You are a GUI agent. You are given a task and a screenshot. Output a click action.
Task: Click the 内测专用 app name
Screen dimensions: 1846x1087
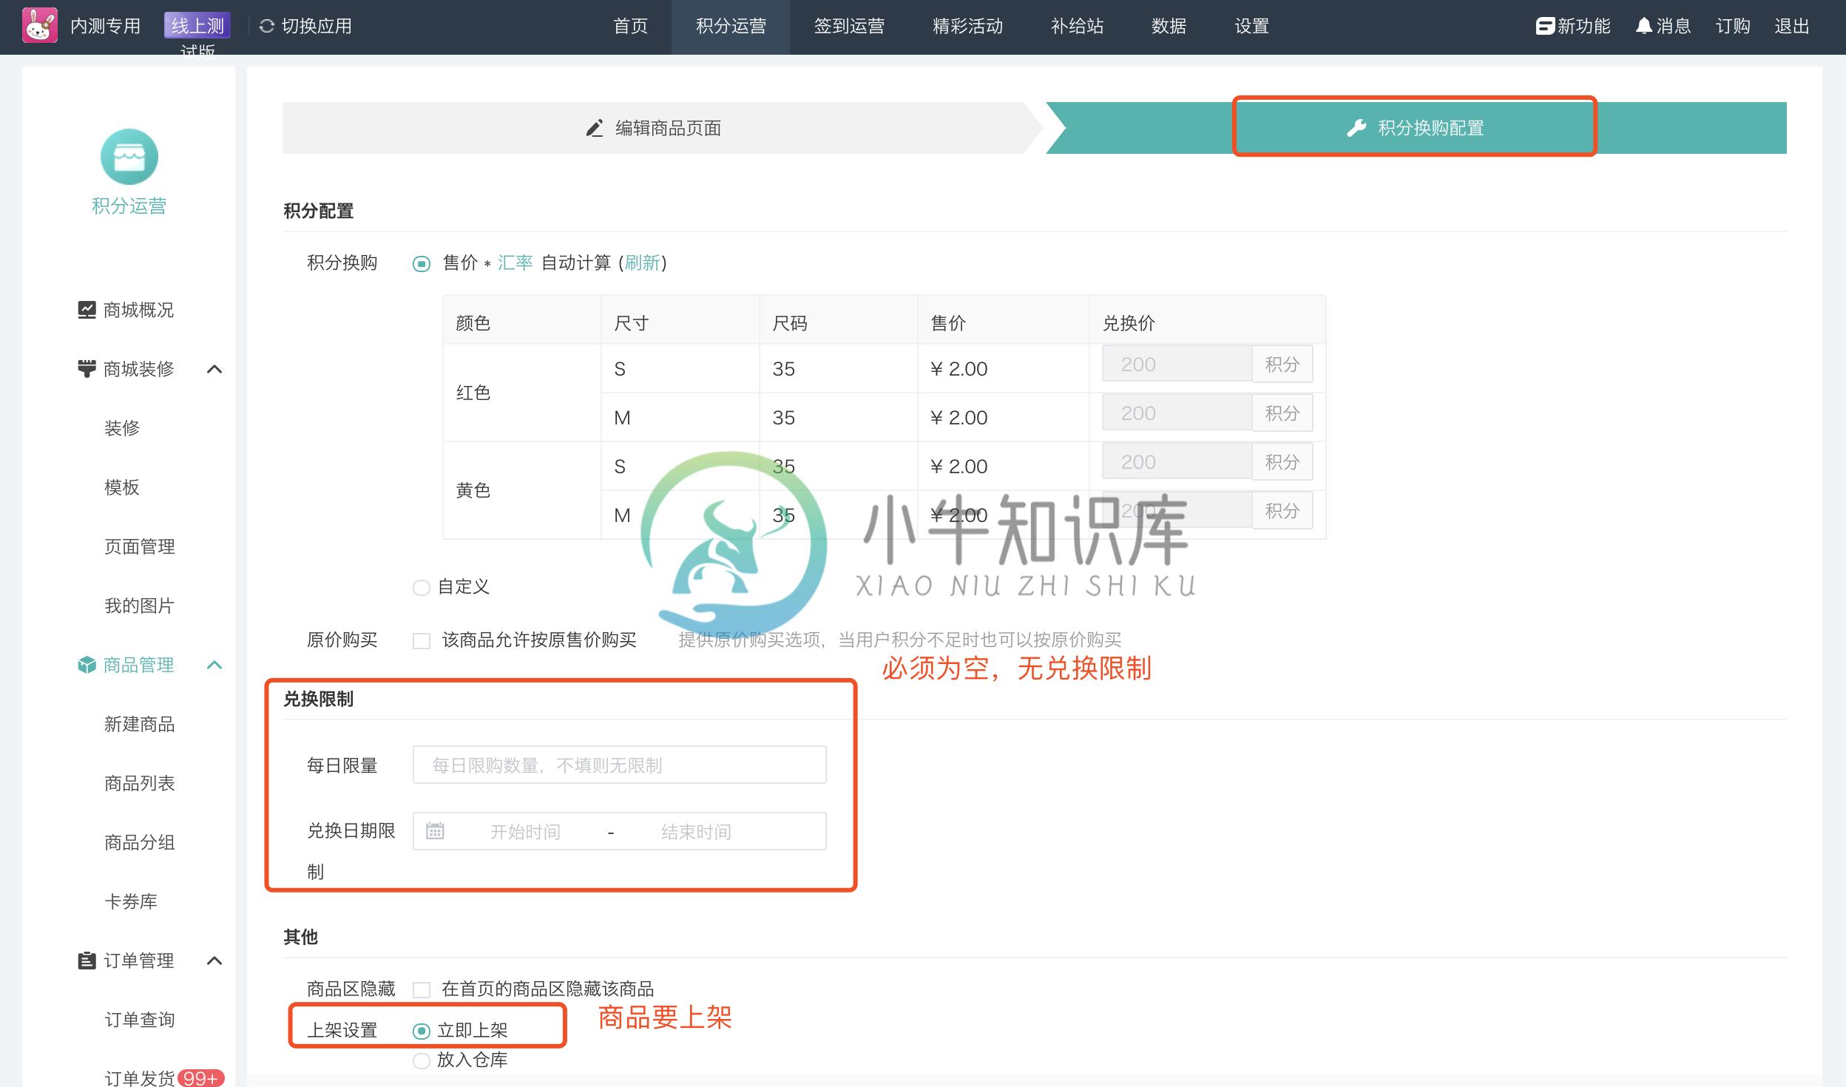106,27
